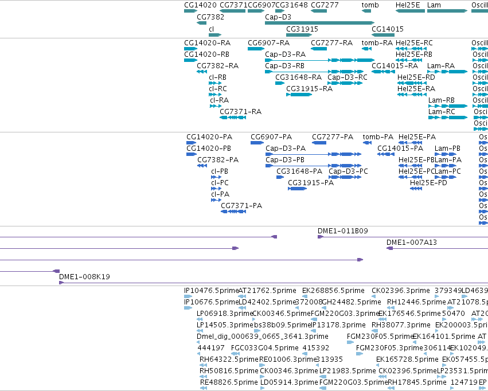The image size is (488, 391).
Task: Click EST EK268856.5prime
Action: (333, 291)
